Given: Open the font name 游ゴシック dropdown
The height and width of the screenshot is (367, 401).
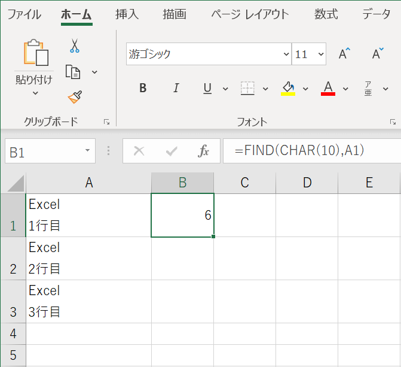Looking at the screenshot, I should (x=286, y=54).
